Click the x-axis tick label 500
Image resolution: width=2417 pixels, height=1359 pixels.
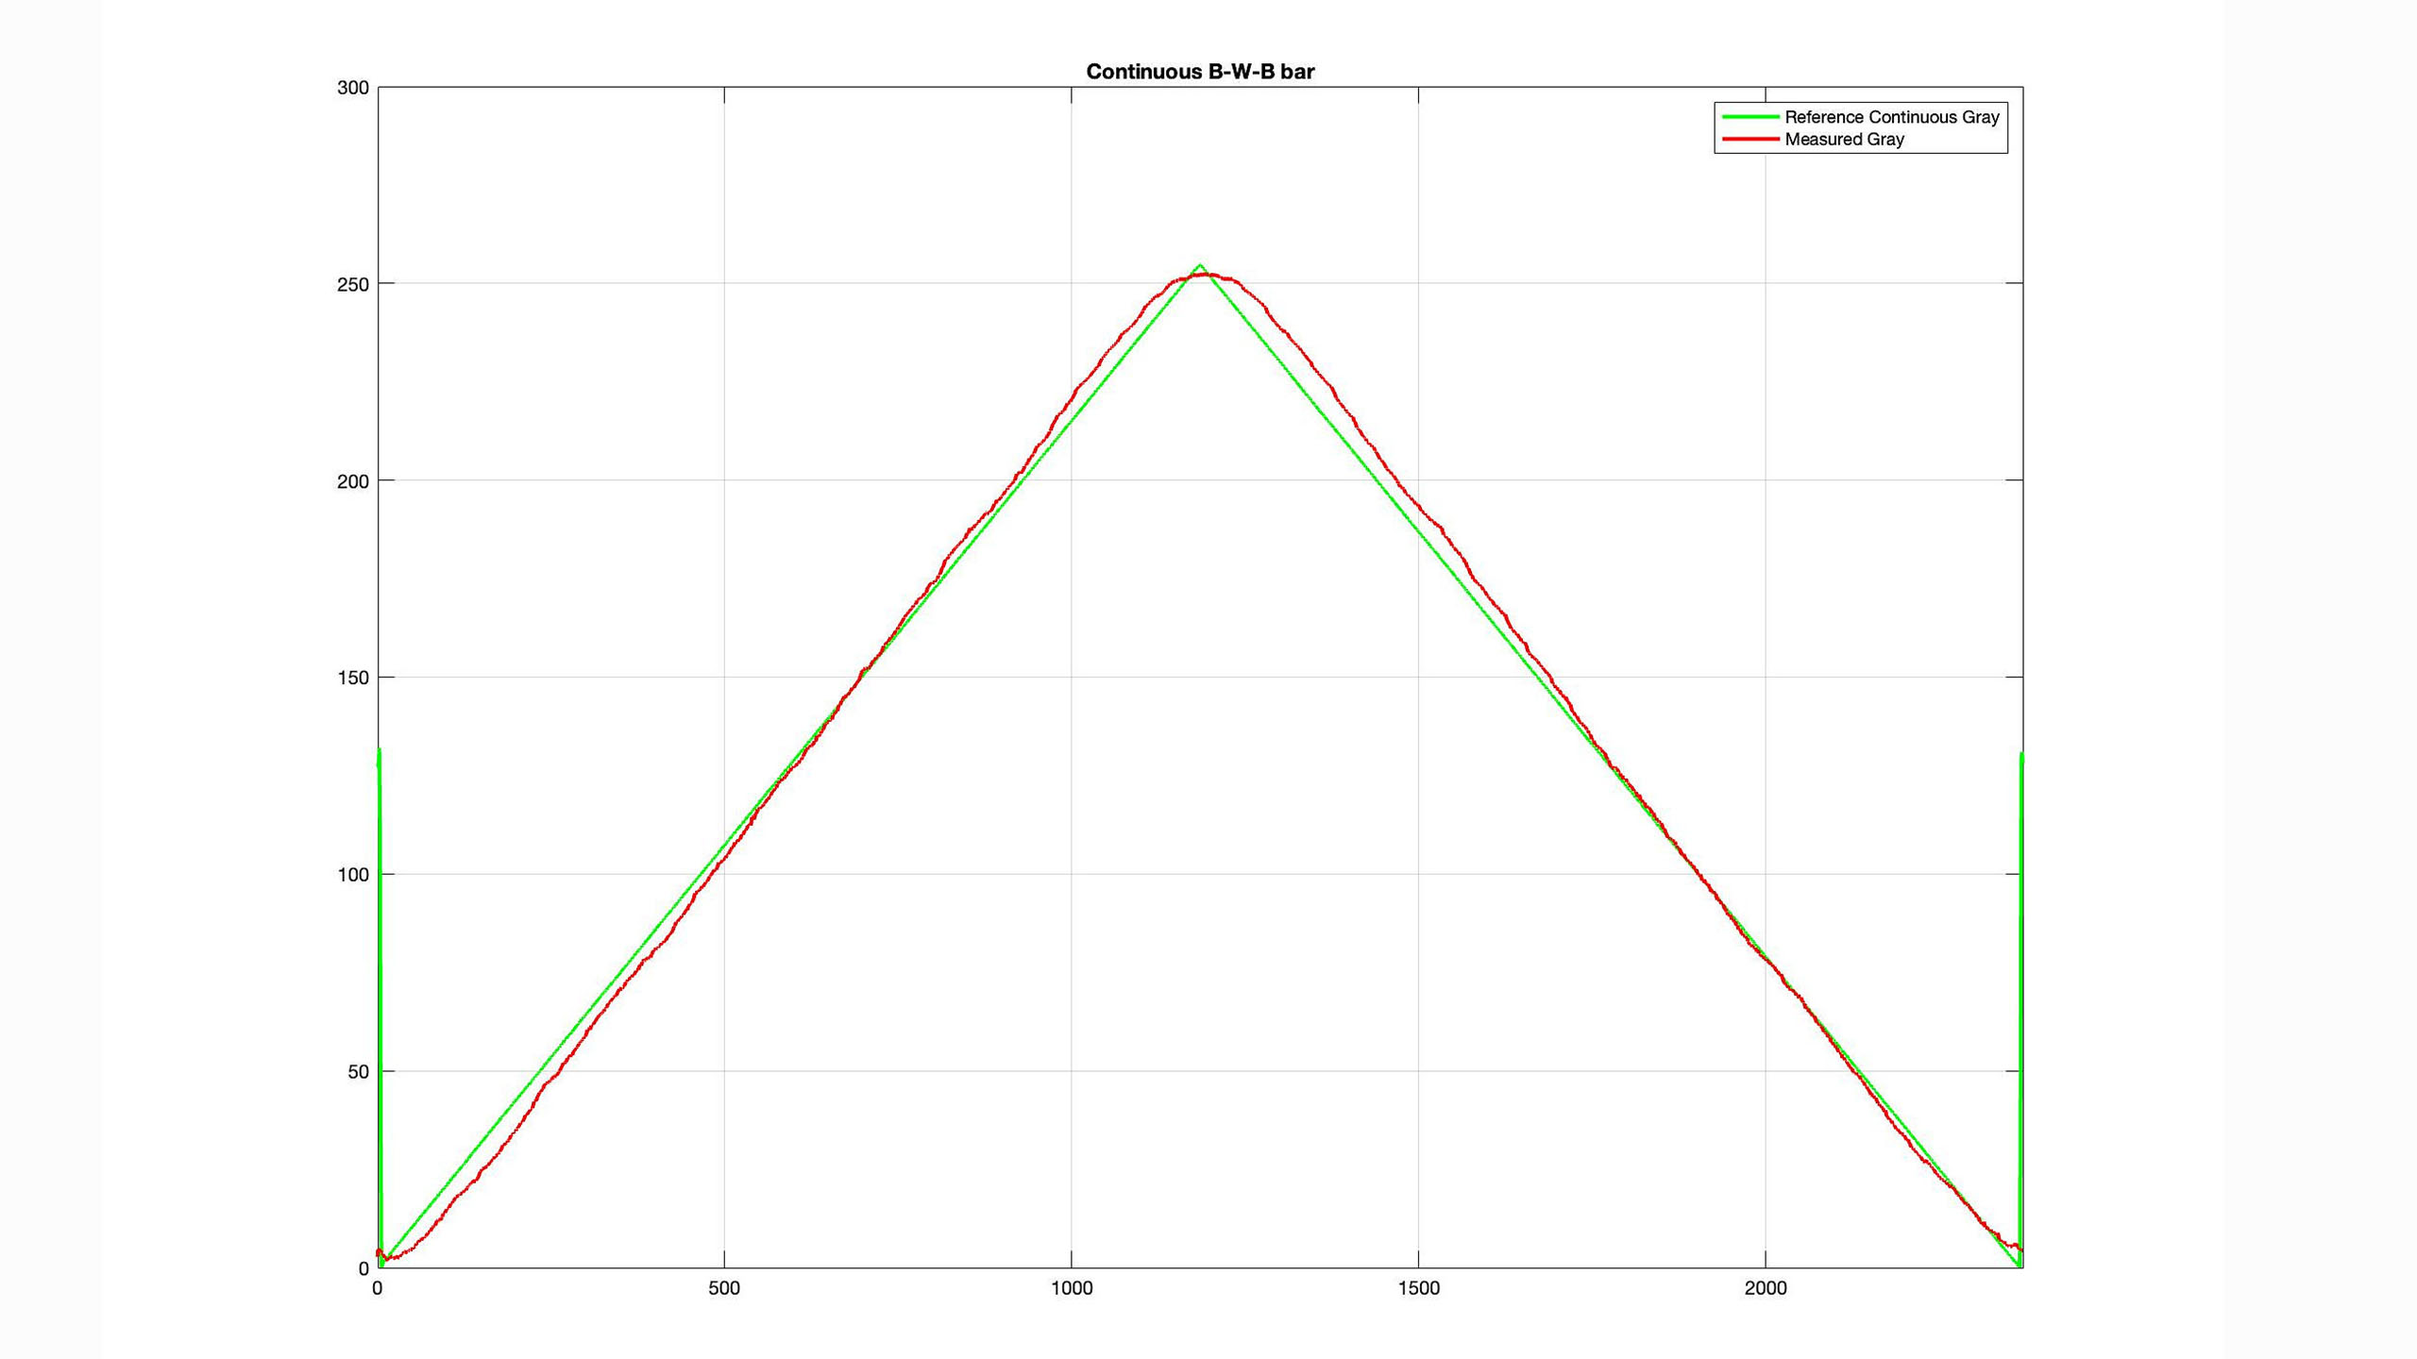click(x=724, y=1289)
